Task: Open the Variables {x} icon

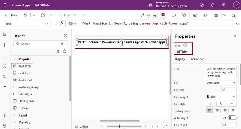Action: coord(4,66)
